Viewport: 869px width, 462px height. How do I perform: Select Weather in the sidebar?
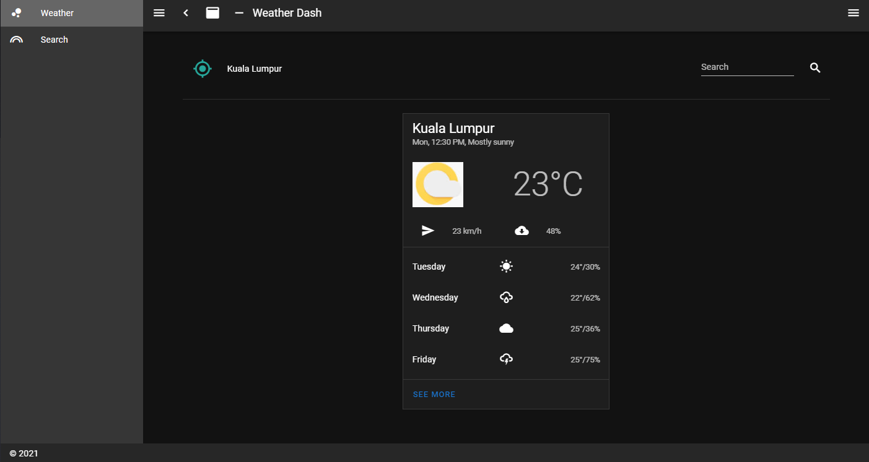pyautogui.click(x=56, y=12)
